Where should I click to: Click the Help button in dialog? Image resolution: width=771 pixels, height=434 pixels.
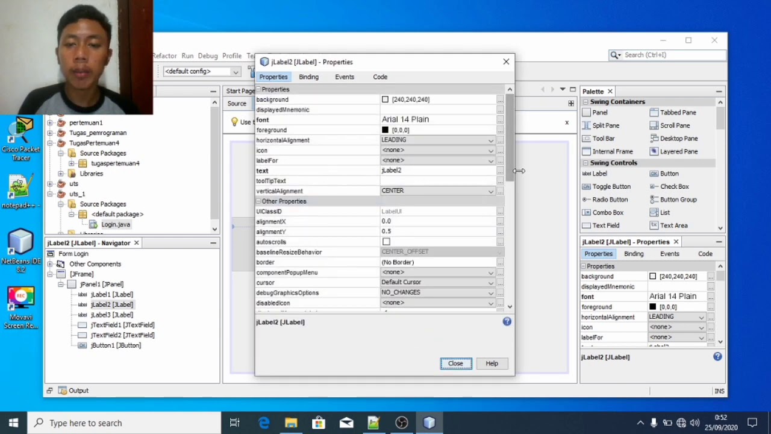coord(492,363)
